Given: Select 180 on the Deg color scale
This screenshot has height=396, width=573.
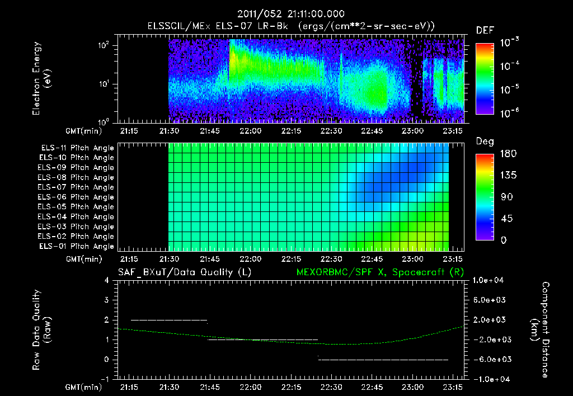Looking at the screenshot, I should point(508,154).
